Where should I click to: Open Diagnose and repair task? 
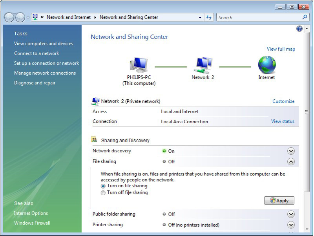(35, 83)
